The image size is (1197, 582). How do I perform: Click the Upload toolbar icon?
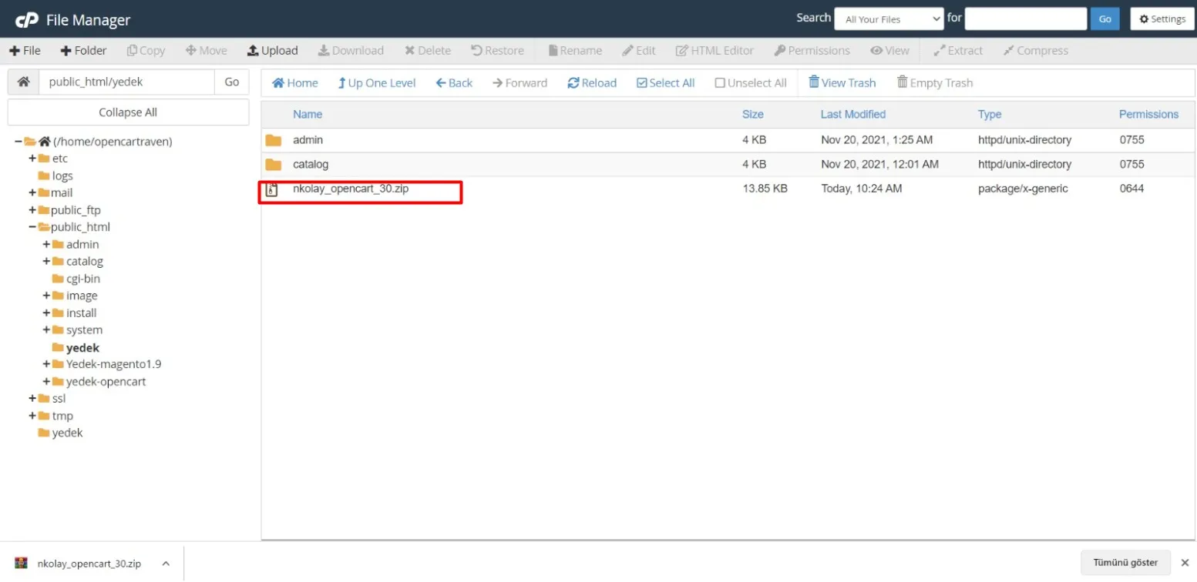(253, 51)
